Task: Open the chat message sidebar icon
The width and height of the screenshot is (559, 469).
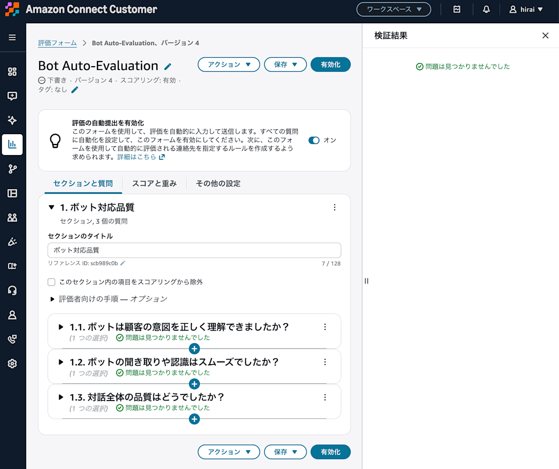Action: tap(13, 96)
